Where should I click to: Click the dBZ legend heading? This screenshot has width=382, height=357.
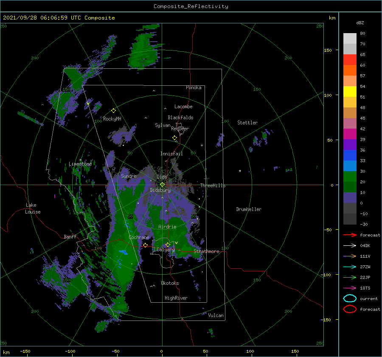tap(360, 22)
